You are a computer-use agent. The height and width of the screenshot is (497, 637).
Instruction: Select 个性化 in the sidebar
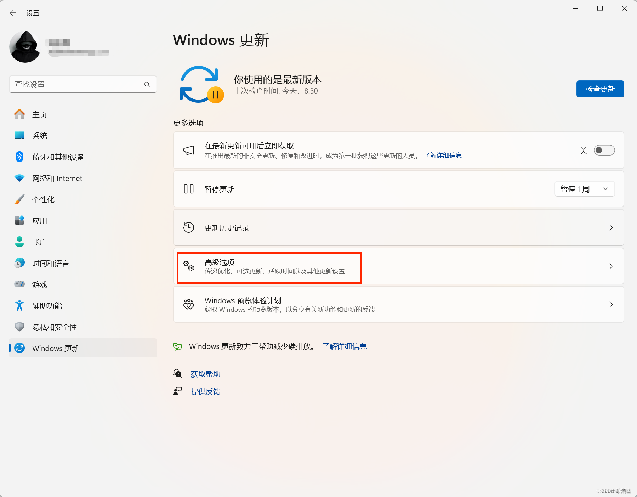(83, 199)
